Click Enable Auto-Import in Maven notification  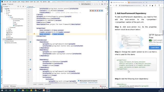tap(93, 83)
